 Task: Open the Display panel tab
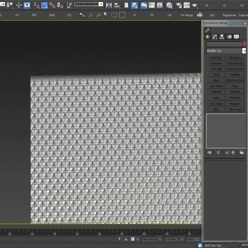pos(236,37)
